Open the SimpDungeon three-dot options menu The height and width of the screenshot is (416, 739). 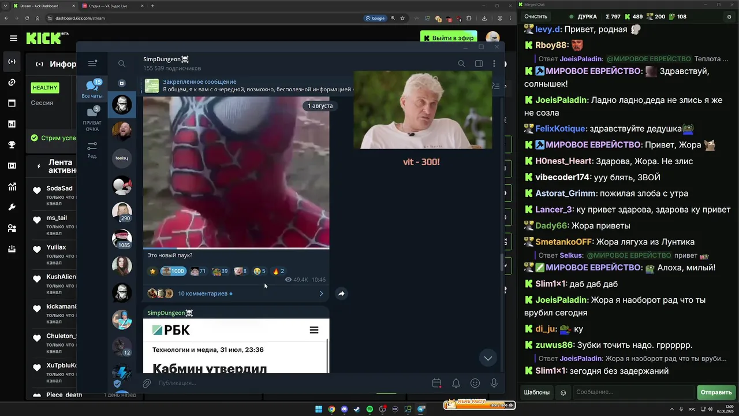coord(494,64)
